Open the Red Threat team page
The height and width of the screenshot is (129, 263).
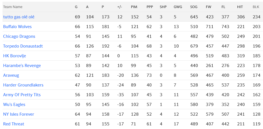click(x=14, y=124)
